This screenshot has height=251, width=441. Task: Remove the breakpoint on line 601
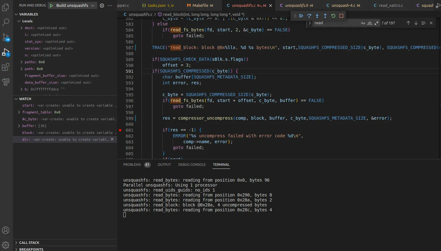(120, 130)
